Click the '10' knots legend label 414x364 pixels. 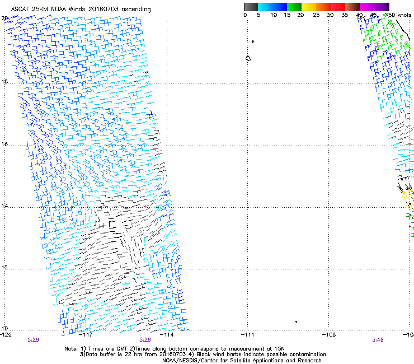[x=274, y=15]
